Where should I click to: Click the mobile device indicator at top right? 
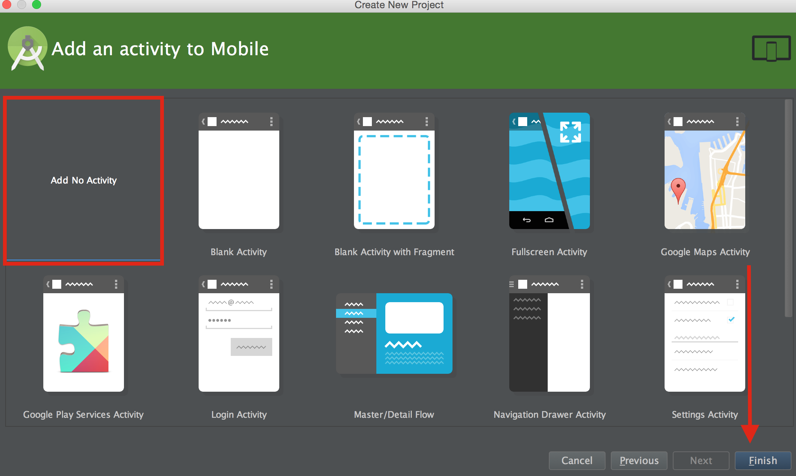point(771,48)
